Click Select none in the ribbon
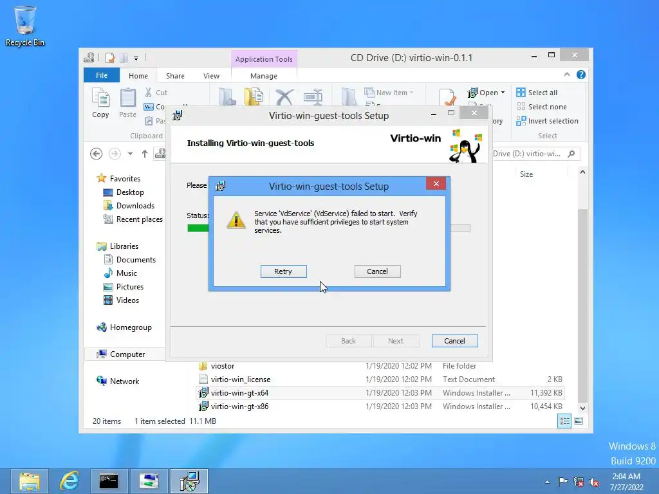Viewport: 659px width, 494px height. pos(542,107)
